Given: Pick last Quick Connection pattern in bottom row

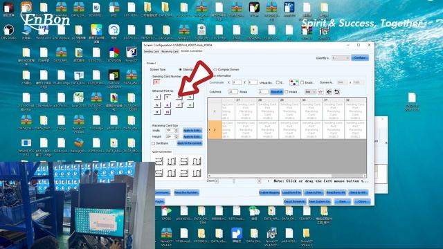Looking at the screenshot, I should (197, 173).
